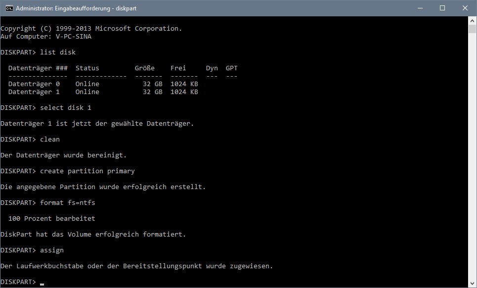
Task: Click the success message about formatted volume
Action: pos(93,234)
